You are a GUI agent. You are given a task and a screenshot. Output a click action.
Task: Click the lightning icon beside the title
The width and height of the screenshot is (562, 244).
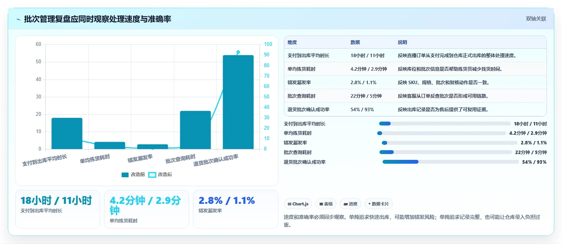point(19,19)
